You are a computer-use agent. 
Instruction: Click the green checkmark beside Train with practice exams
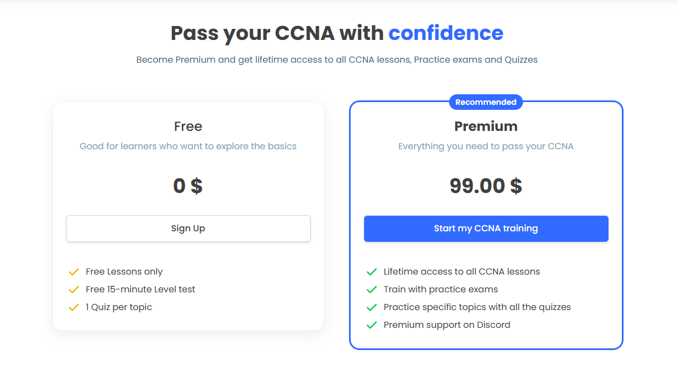[x=371, y=289]
